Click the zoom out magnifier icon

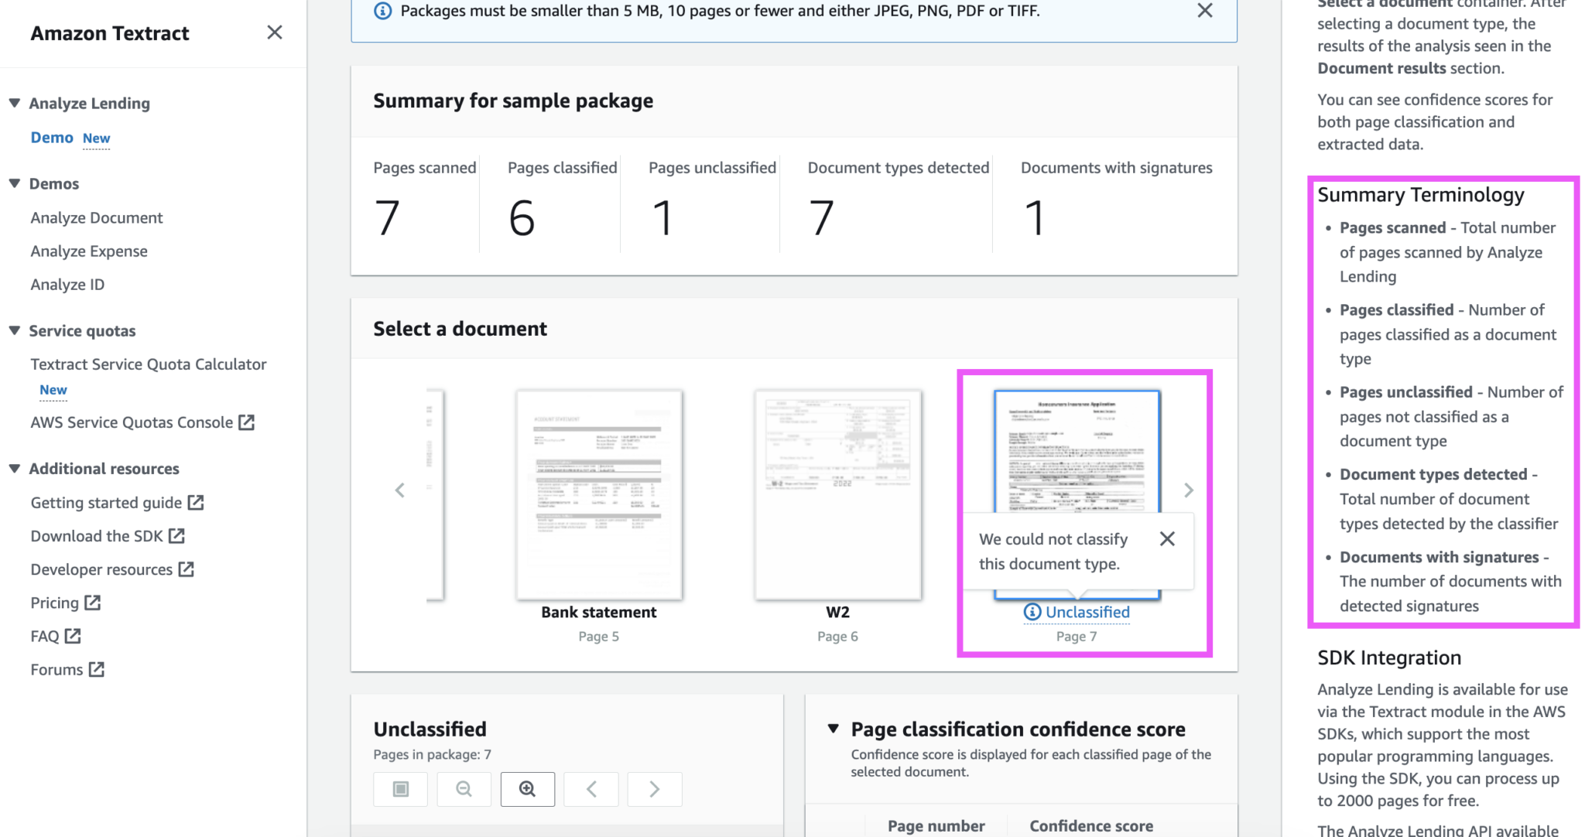tap(464, 789)
